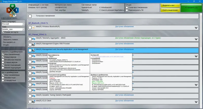
Task: Toggle the Более подходящие filter
Action: (3, 65)
